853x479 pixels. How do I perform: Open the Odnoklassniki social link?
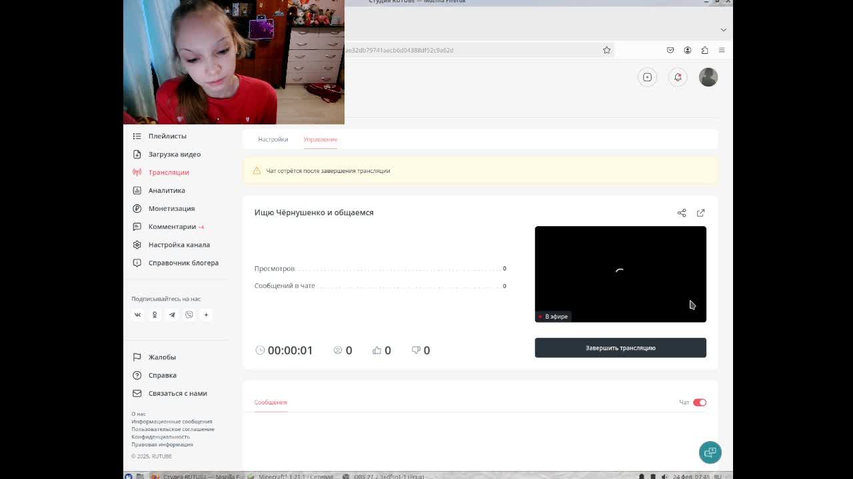(155, 315)
